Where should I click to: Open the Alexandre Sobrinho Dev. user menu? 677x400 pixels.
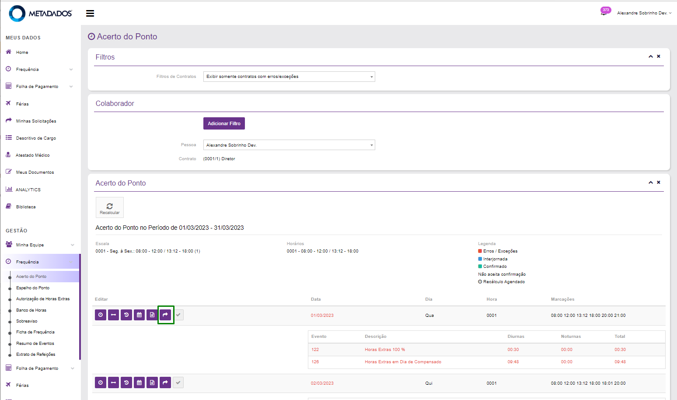(644, 13)
